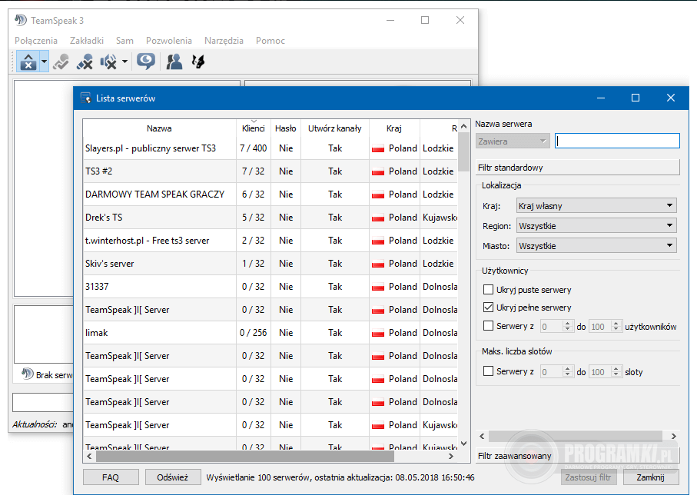This screenshot has width=697, height=502.
Task: Open the FAQ button
Action: (111, 477)
